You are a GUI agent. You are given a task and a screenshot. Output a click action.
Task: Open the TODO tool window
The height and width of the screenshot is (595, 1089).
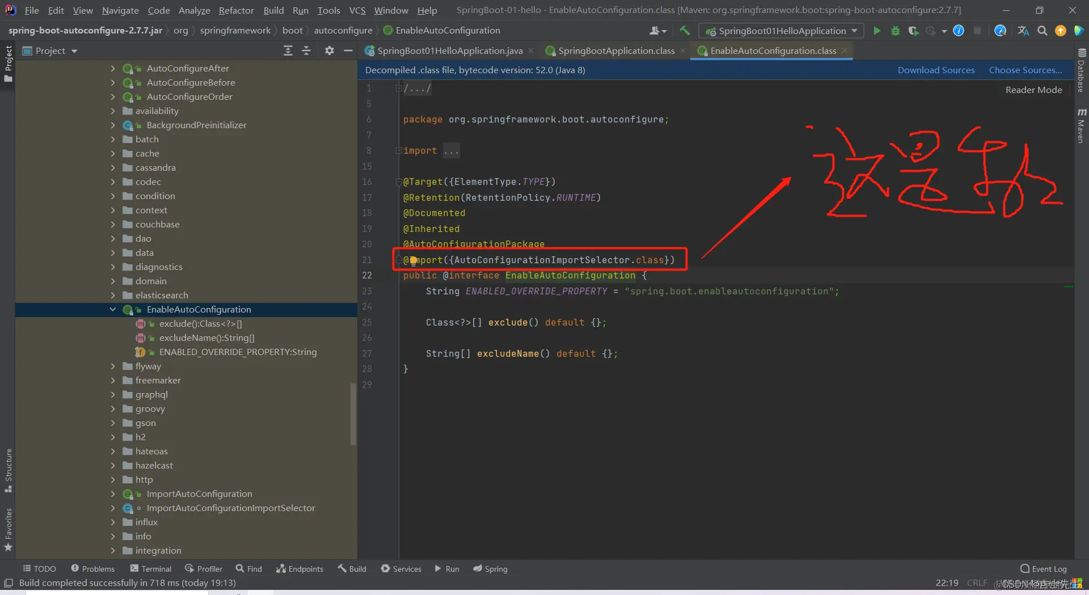coord(39,568)
